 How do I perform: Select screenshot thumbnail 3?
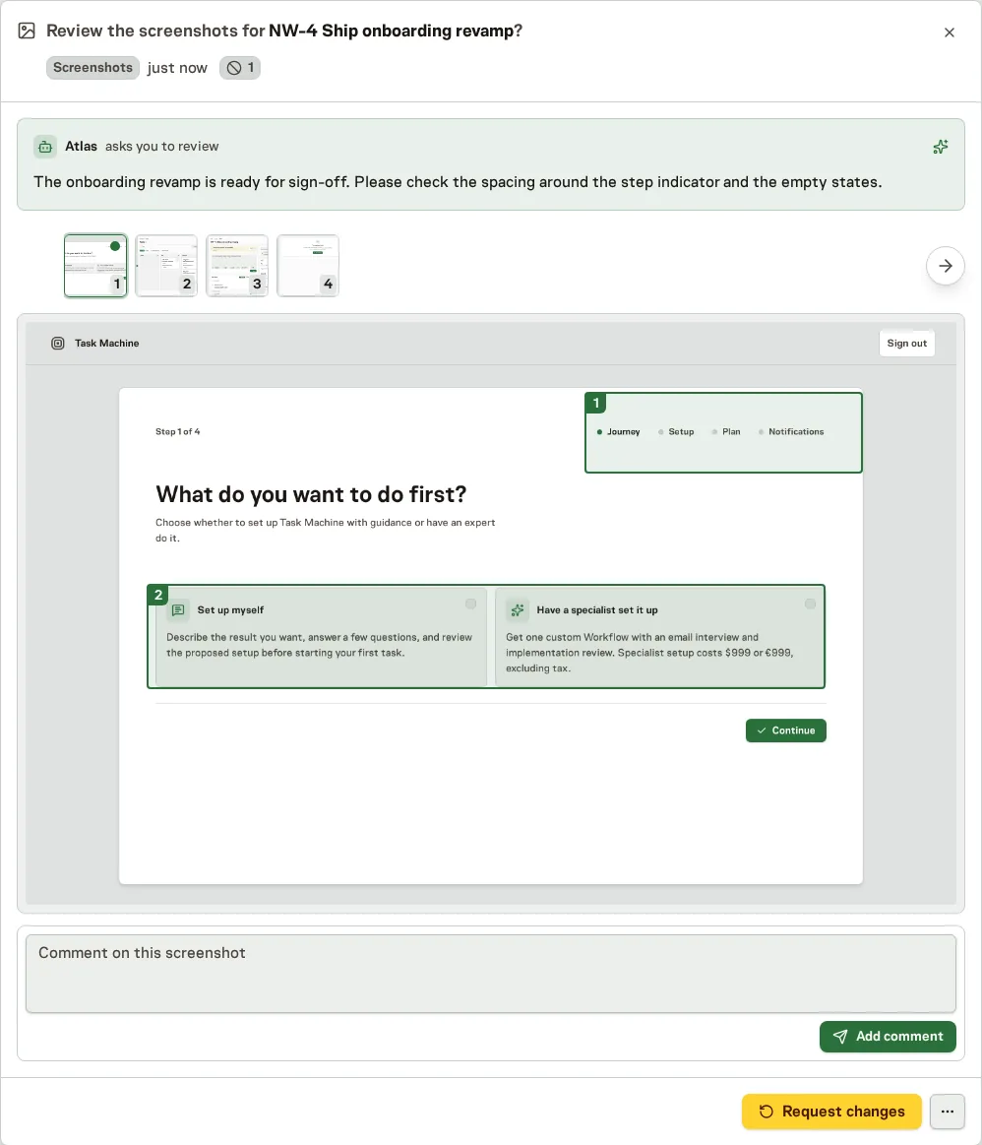(x=237, y=266)
